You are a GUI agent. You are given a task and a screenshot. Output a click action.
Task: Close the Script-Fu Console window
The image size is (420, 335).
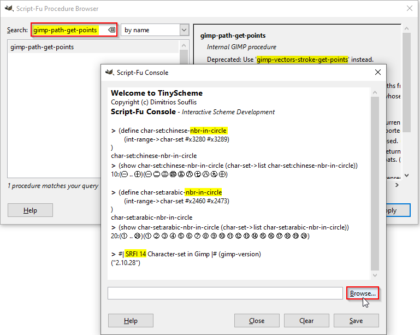(378, 72)
